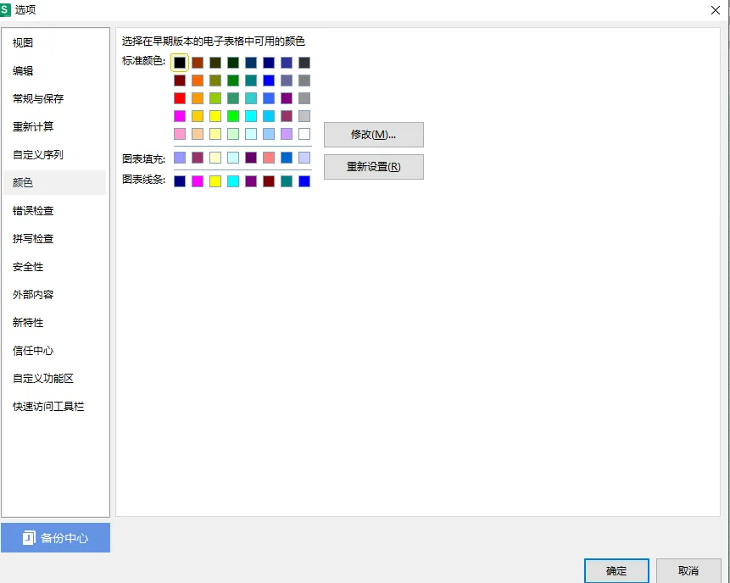Open the 视图 (View) settings page

click(x=24, y=43)
